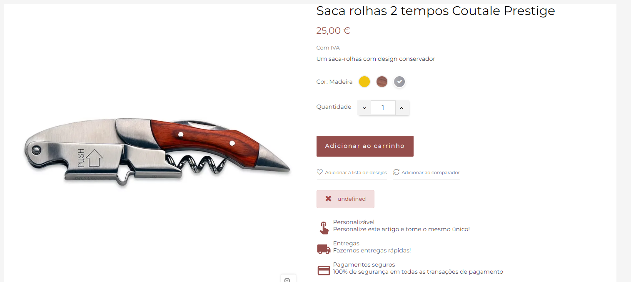Image resolution: width=631 pixels, height=282 pixels.
Task: Open the image zoom magnifier icon
Action: (x=288, y=280)
